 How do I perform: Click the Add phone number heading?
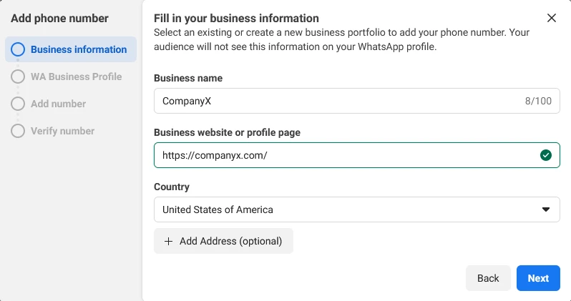59,18
